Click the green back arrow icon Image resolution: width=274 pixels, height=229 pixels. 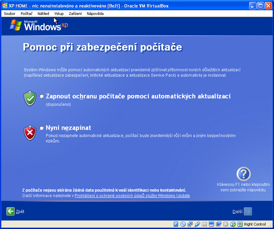(x=10, y=211)
